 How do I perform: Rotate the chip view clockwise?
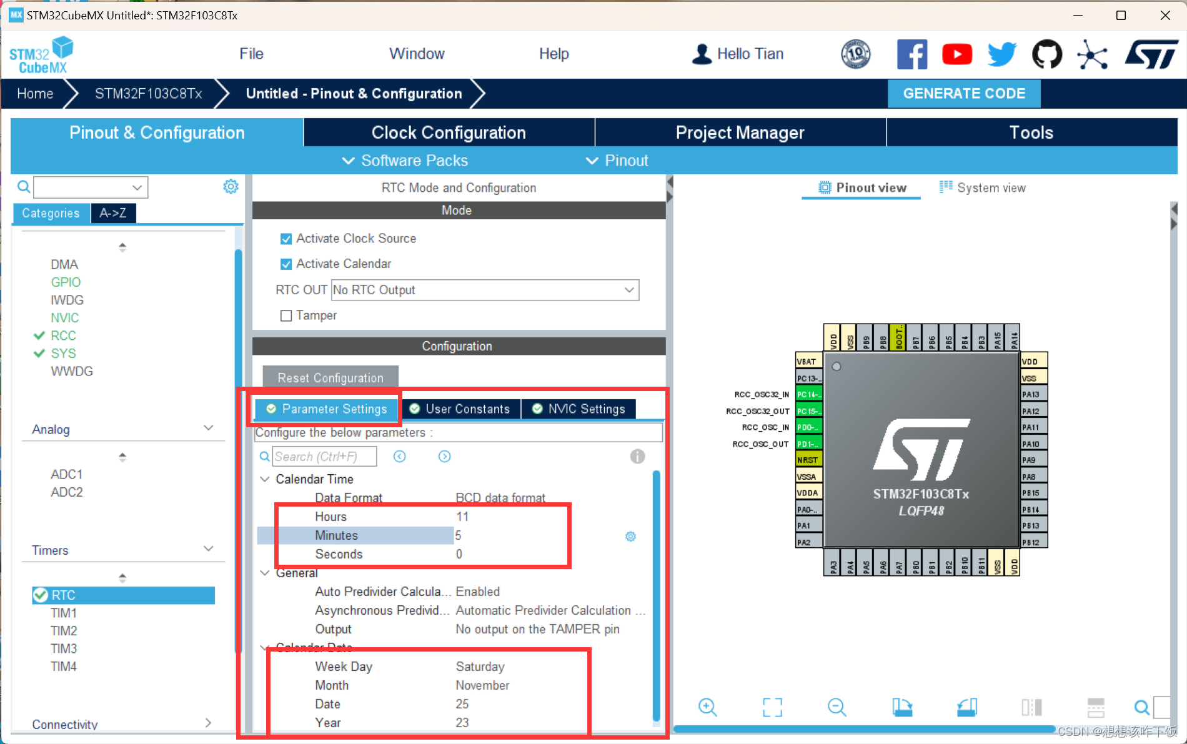click(x=902, y=707)
